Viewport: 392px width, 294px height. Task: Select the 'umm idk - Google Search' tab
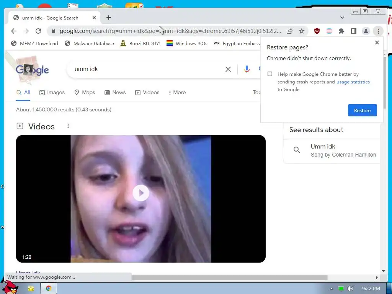coord(54,18)
